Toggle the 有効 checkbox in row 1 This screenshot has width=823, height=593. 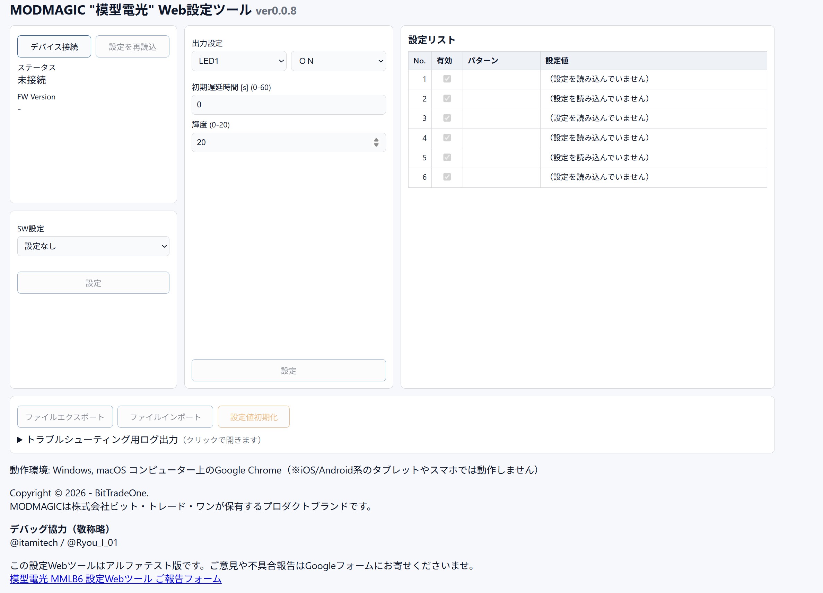(x=447, y=79)
